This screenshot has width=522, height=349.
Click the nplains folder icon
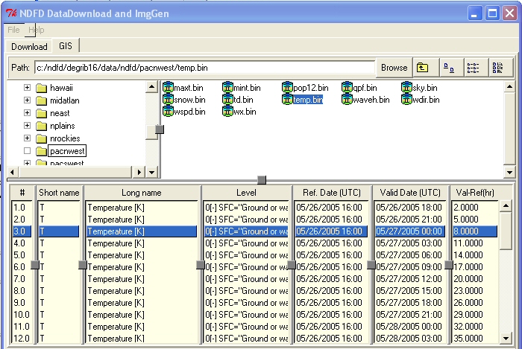(x=41, y=126)
